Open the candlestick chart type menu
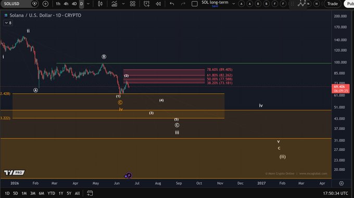Screen dimensions: 354x198 (x=100, y=4)
